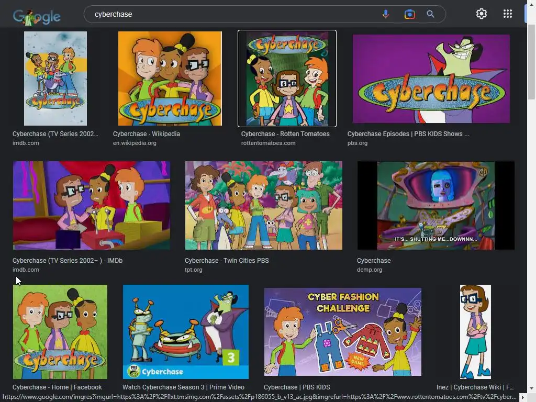Screen dimensions: 536x402
Task: Click 'Cyberchase (TV Series 2002– ) - IMDb' link
Action: pyautogui.click(x=68, y=261)
